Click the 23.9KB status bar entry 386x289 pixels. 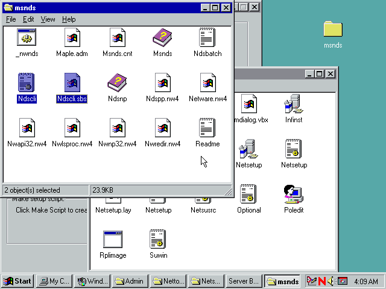(103, 190)
